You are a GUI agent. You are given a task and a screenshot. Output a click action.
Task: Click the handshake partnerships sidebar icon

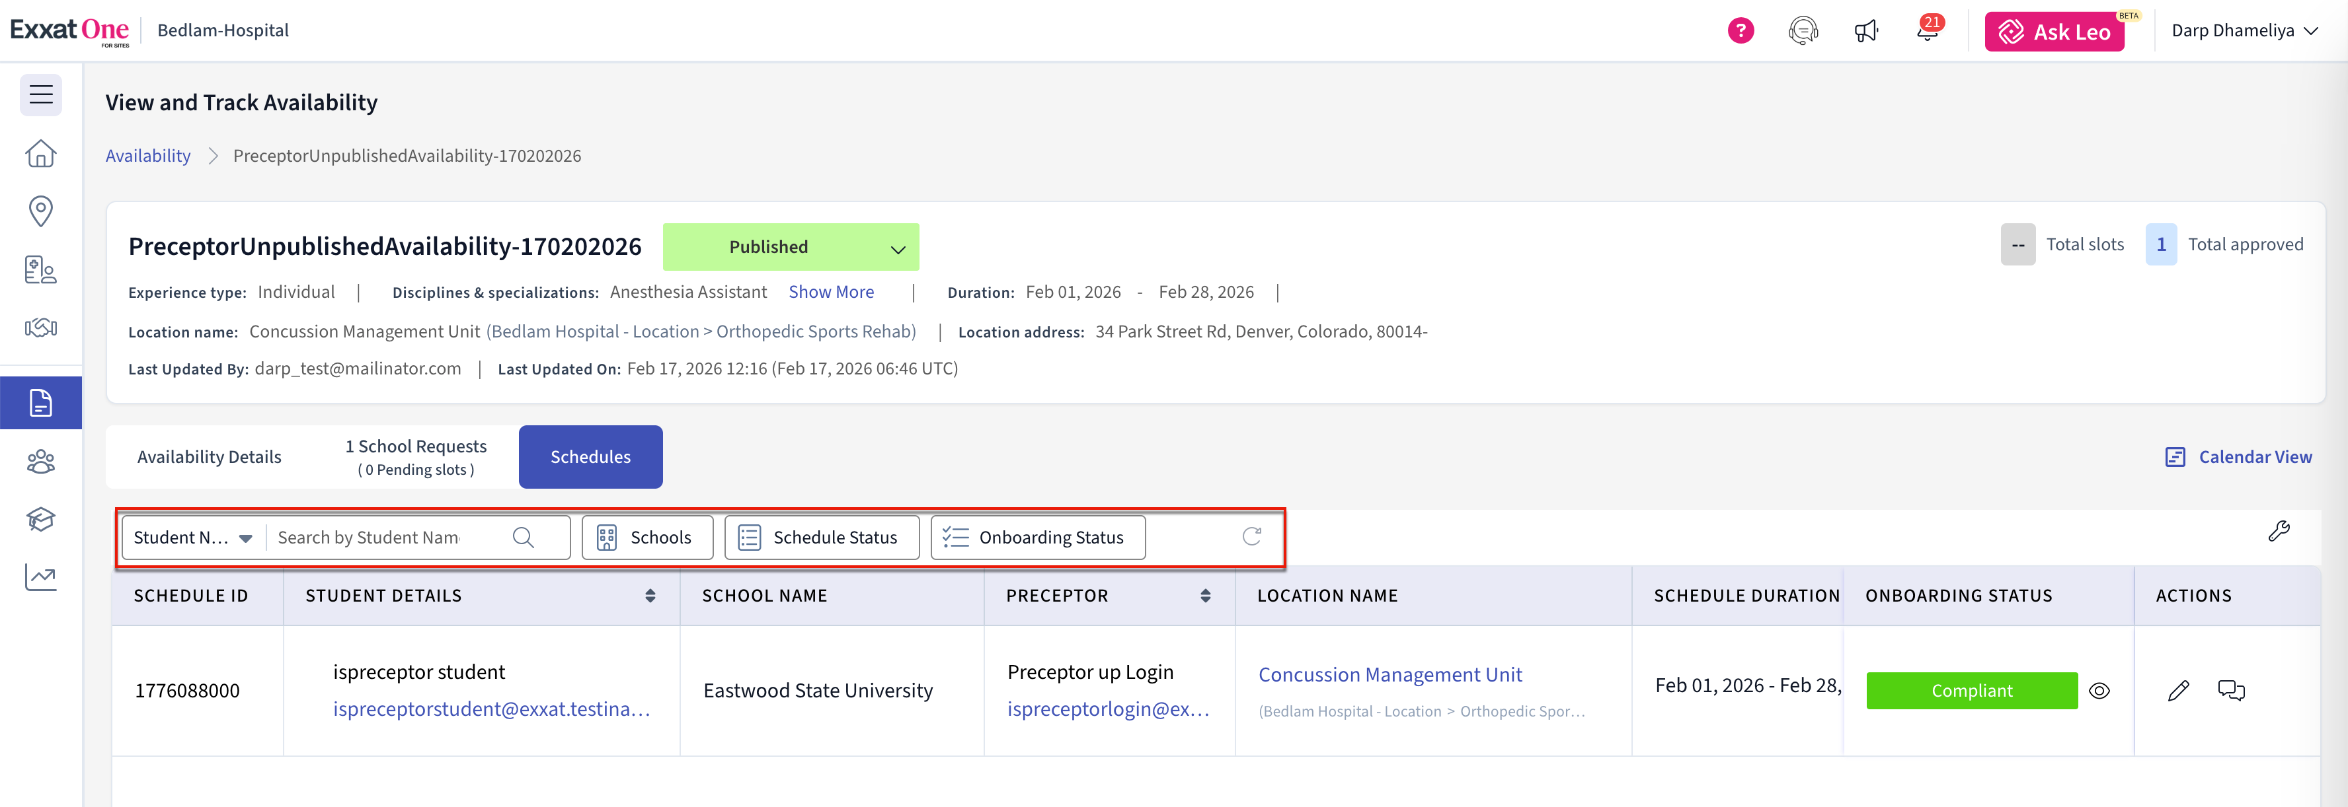[41, 327]
